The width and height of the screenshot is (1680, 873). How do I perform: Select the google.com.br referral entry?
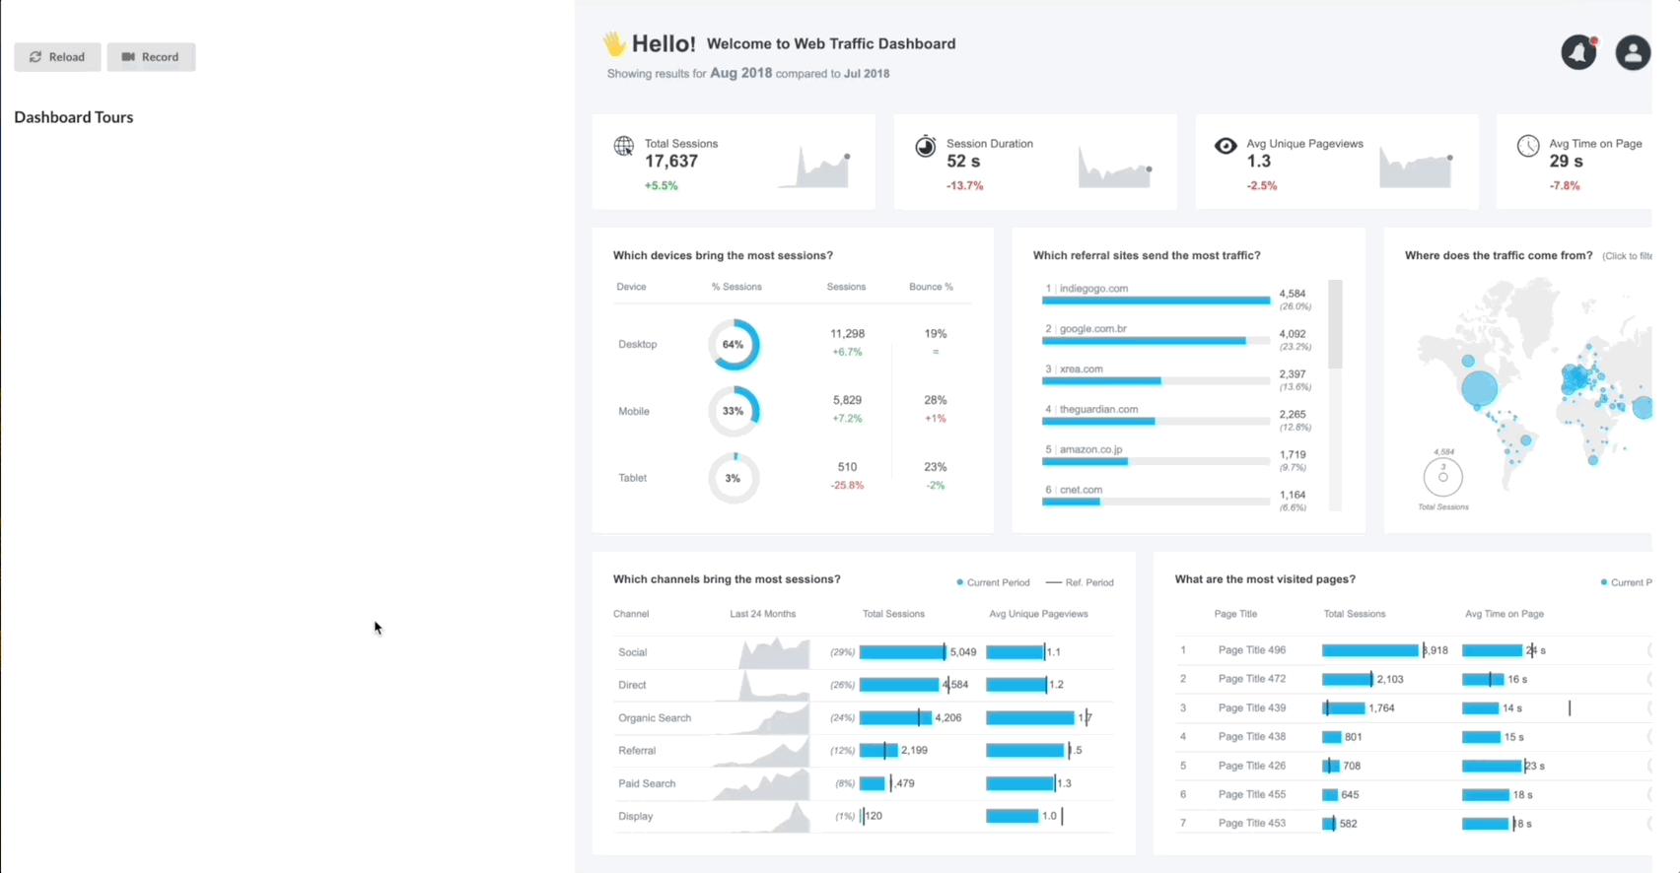tap(1092, 329)
